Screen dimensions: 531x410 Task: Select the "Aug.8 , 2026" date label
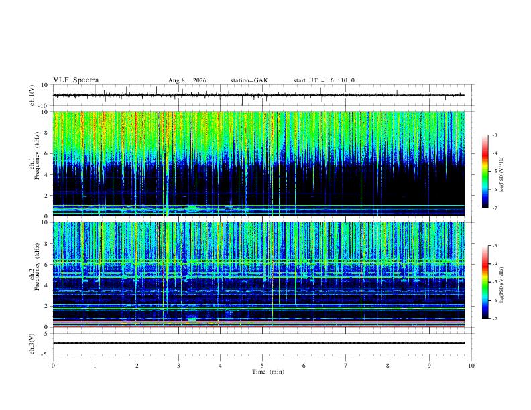pos(187,80)
